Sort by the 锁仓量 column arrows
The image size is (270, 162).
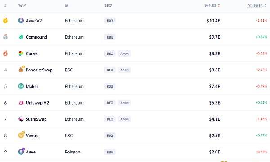point(219,5)
